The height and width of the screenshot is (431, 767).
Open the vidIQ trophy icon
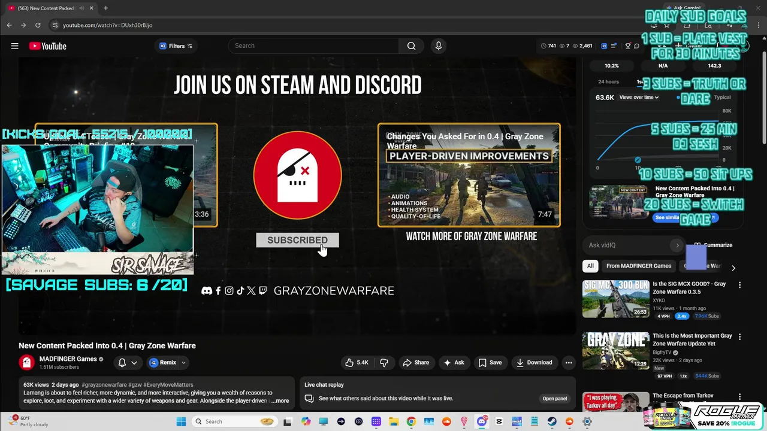[628, 46]
